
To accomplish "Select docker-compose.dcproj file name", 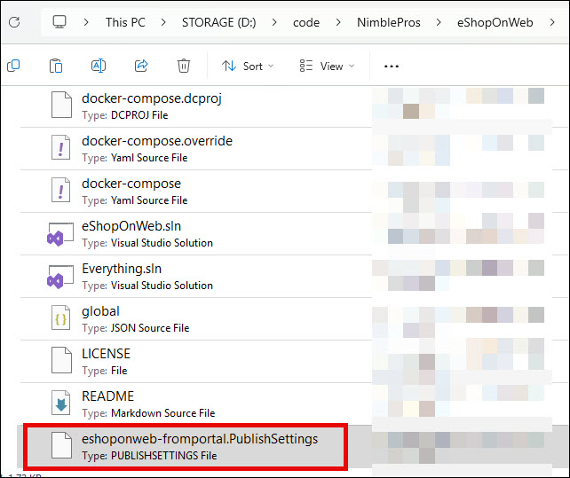I will 152,98.
